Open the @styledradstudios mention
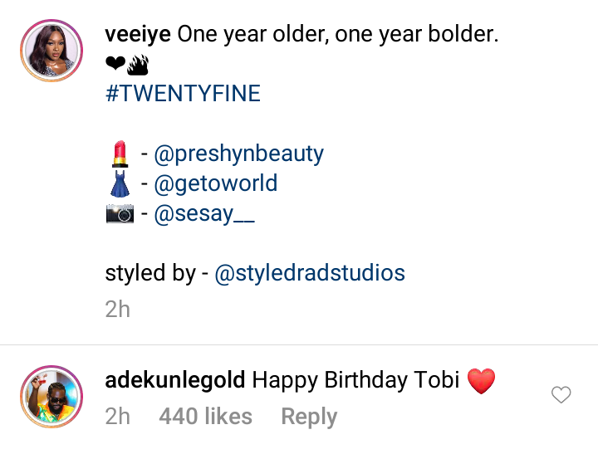The width and height of the screenshot is (598, 454). pos(310,273)
